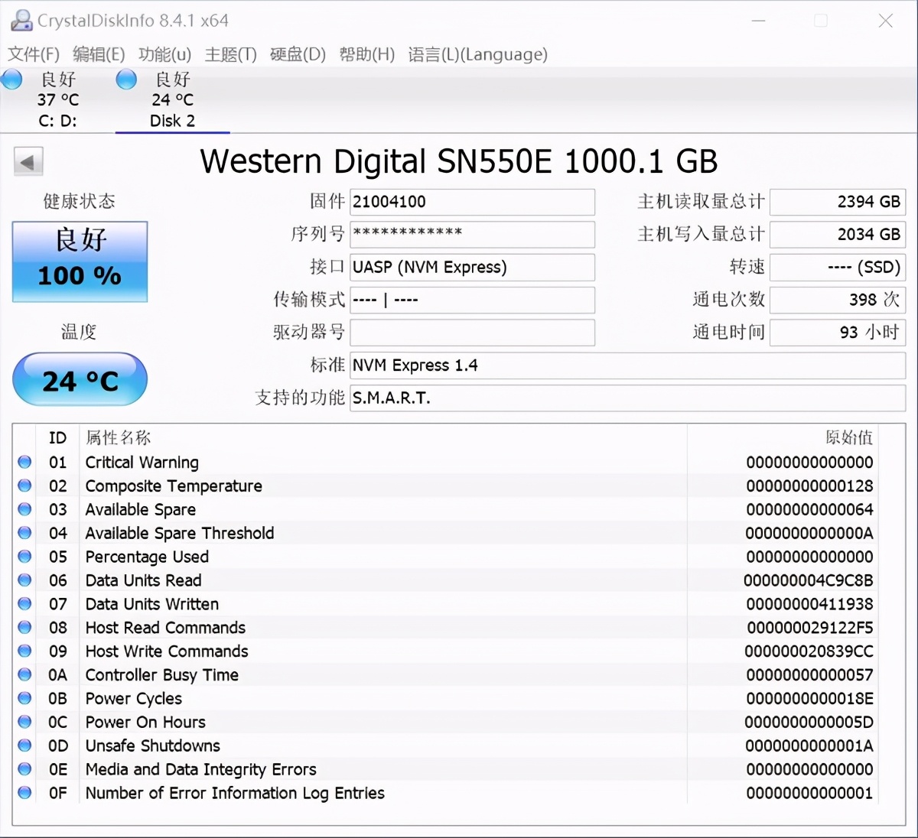Select the C: D: disk status orb
918x838 pixels.
[11, 79]
